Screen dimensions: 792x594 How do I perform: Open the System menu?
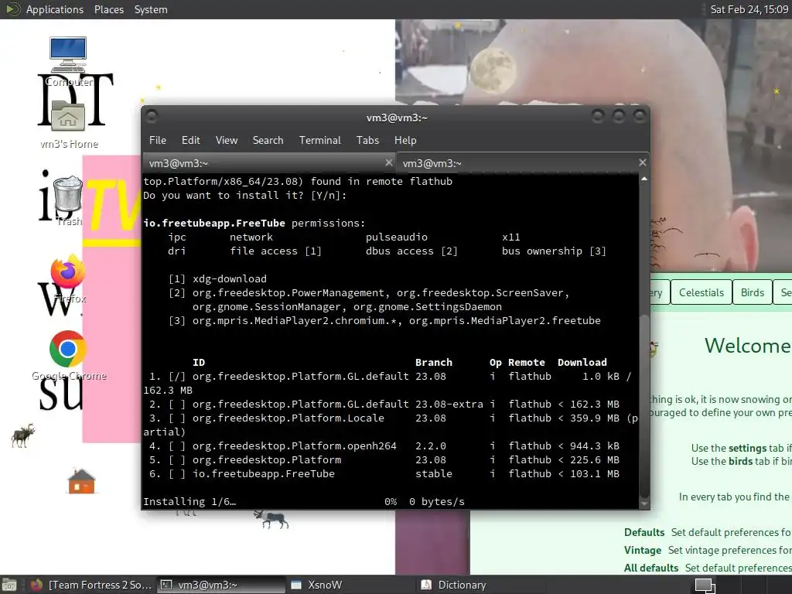151,9
